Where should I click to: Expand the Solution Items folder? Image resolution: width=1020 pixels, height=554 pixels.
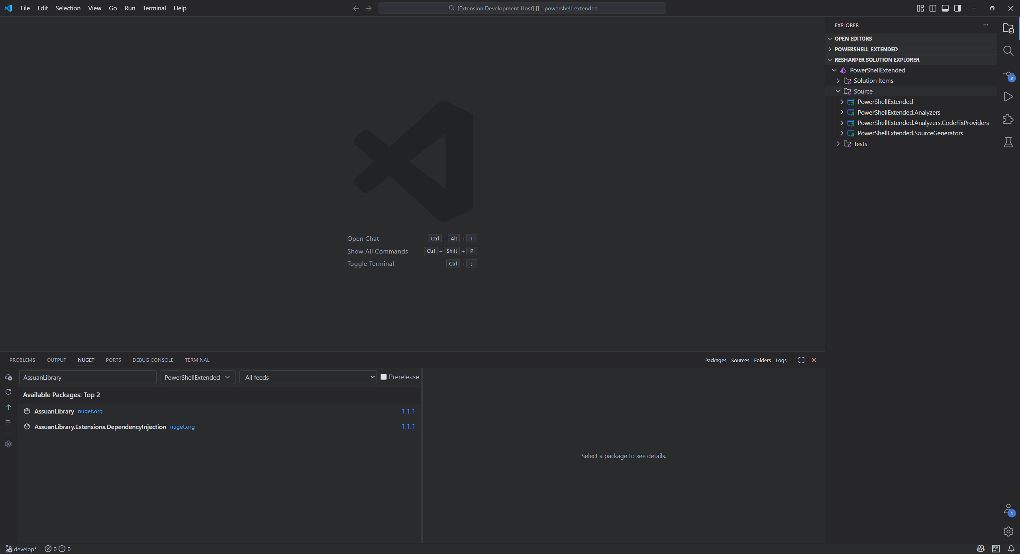[911, 81]
